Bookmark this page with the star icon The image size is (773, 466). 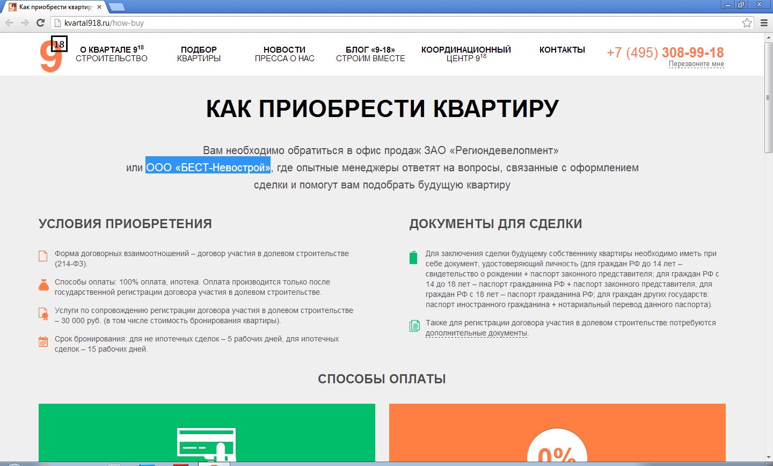[747, 23]
